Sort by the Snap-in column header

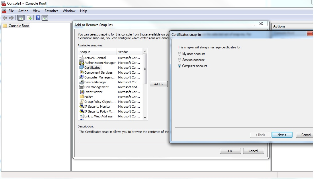pyautogui.click(x=97, y=52)
